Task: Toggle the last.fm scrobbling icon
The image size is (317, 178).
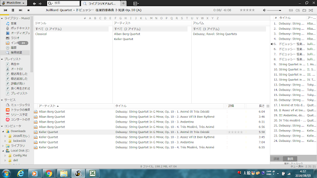Action: [x=298, y=10]
